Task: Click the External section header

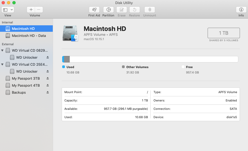Action: [x=8, y=44]
